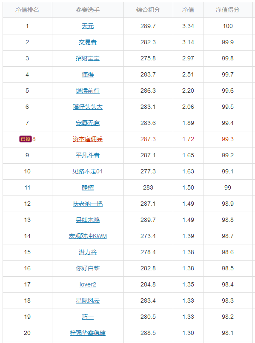Open contestant 交易者 link
This screenshot has width=255, height=343.
click(88, 42)
